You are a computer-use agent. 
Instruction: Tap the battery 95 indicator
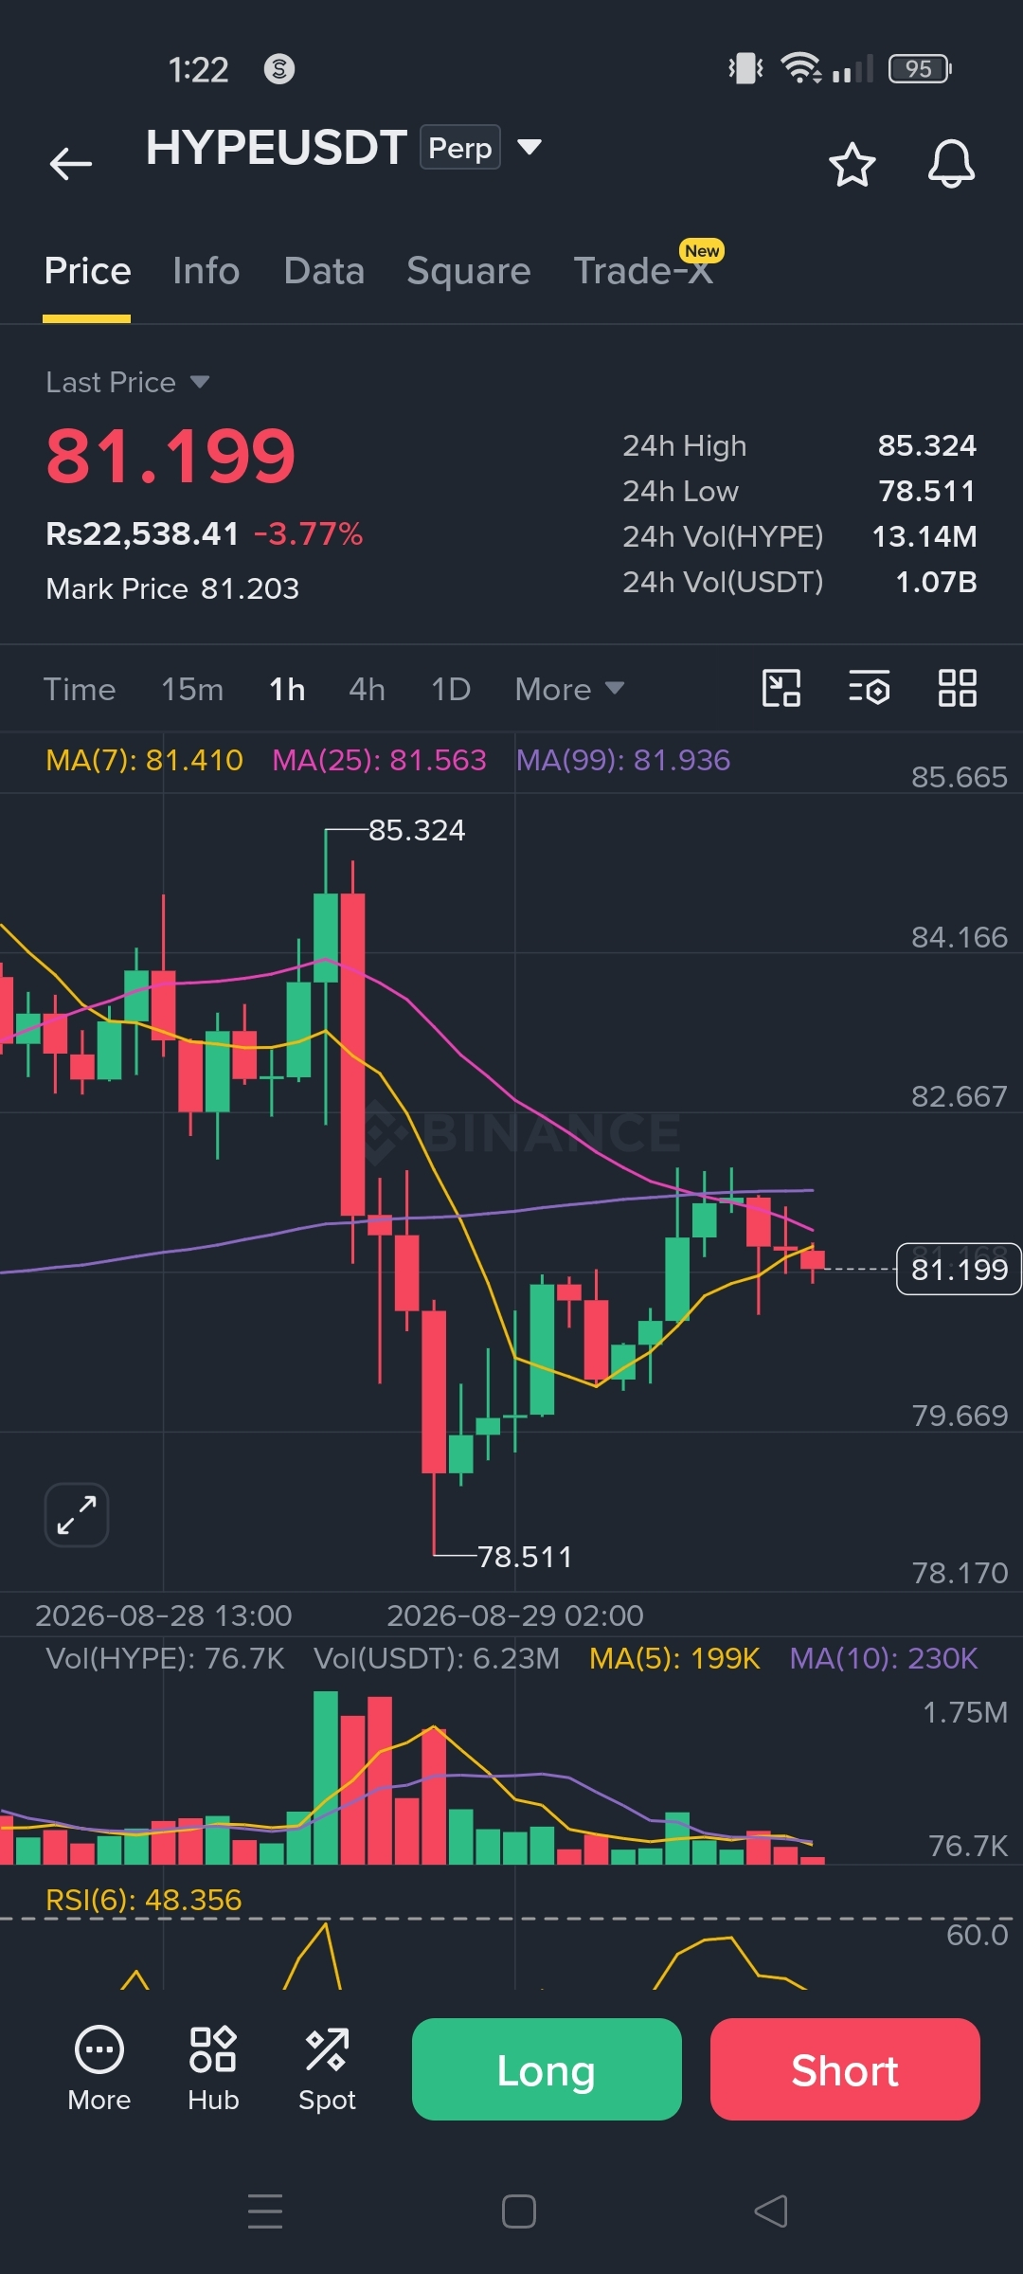(920, 68)
